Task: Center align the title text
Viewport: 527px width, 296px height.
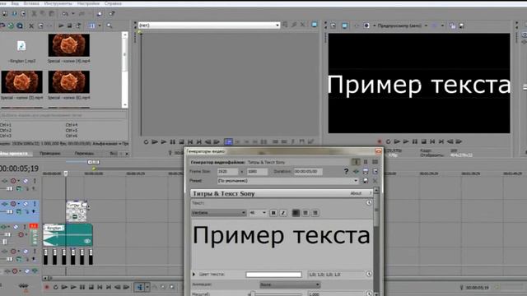Action: 305,213
